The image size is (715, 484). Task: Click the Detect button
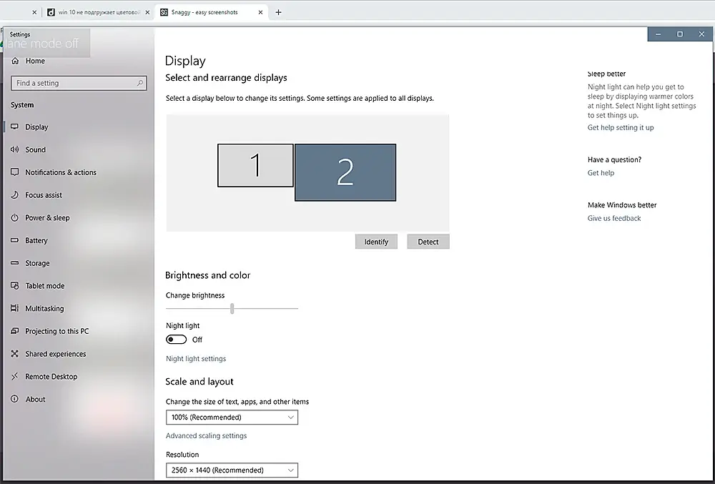[x=428, y=242]
